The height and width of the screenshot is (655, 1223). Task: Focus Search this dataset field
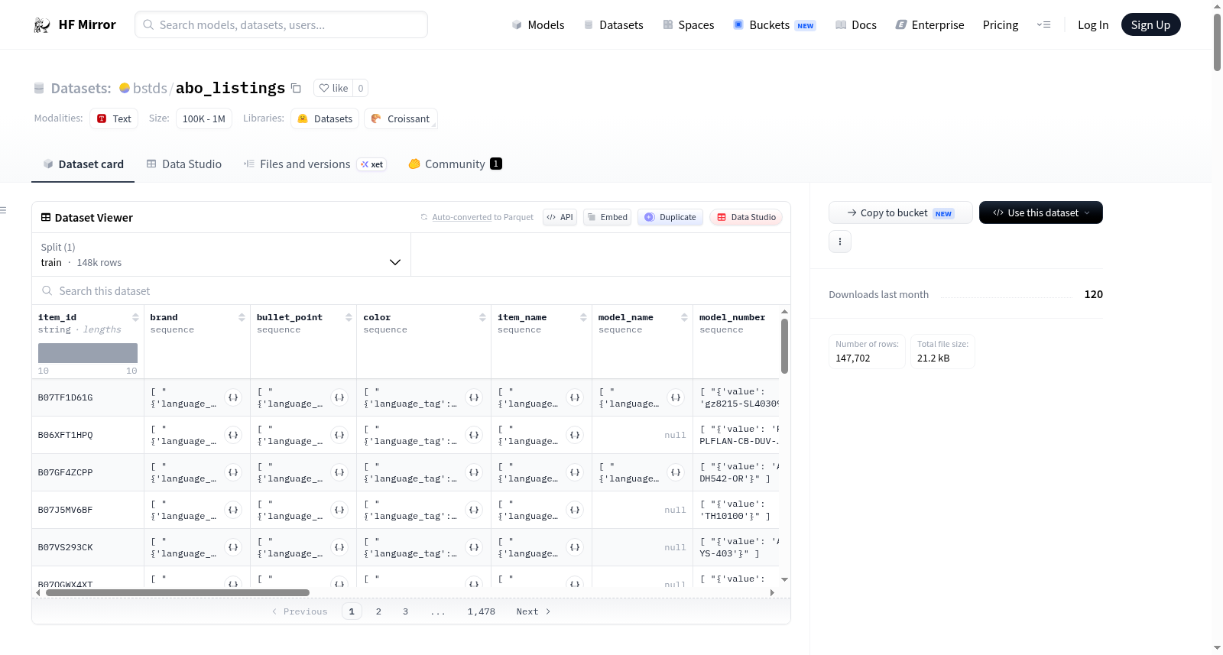(x=411, y=291)
